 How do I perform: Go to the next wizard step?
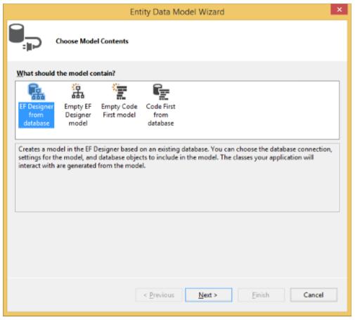(x=208, y=295)
